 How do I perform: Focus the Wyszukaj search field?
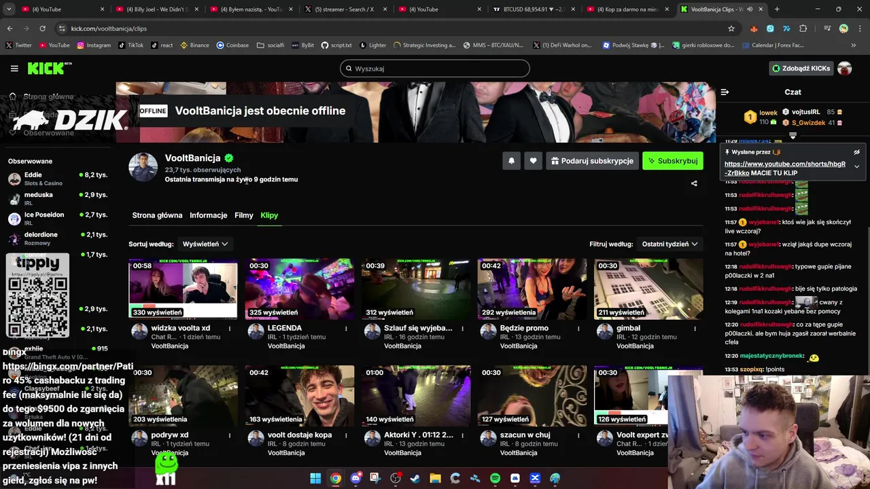tap(435, 69)
